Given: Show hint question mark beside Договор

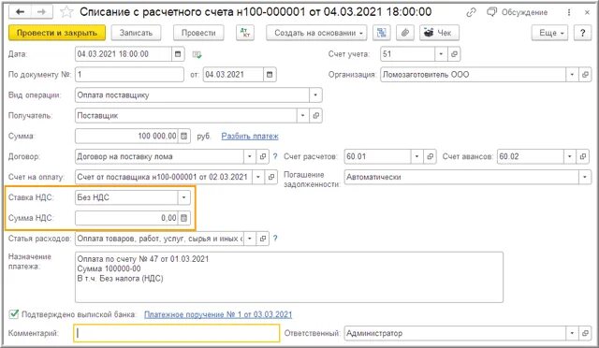Looking at the screenshot, I should click(275, 156).
